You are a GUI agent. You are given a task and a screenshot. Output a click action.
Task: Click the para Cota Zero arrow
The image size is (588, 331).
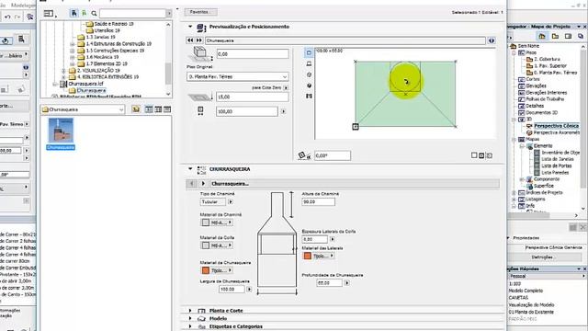click(286, 88)
